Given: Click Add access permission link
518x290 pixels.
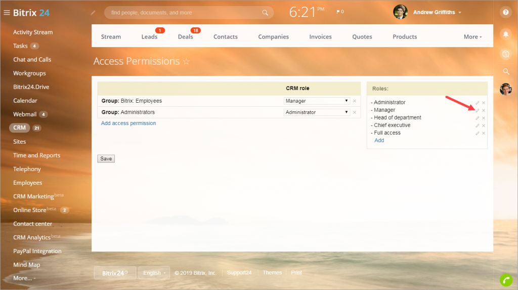Looking at the screenshot, I should point(128,123).
